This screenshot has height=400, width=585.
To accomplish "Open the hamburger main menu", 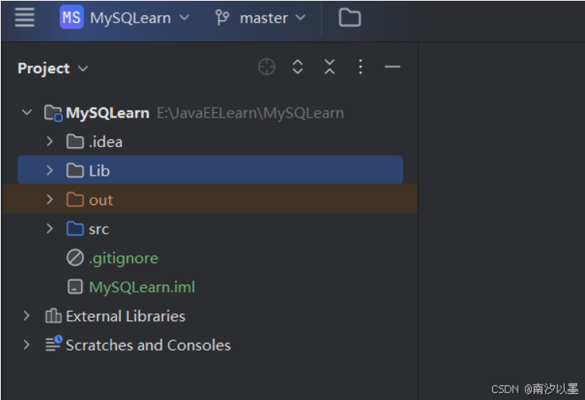I will 25,18.
